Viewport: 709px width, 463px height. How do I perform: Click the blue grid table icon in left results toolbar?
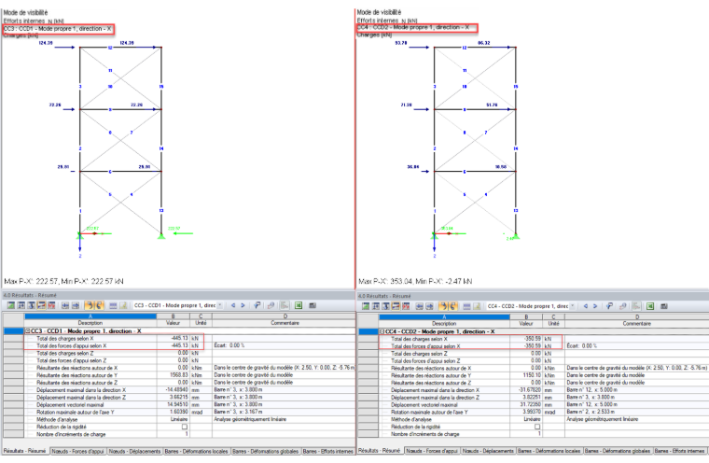(113, 305)
